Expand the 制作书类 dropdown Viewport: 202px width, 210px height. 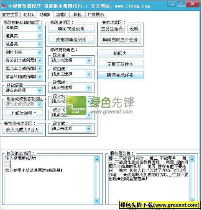(40, 53)
